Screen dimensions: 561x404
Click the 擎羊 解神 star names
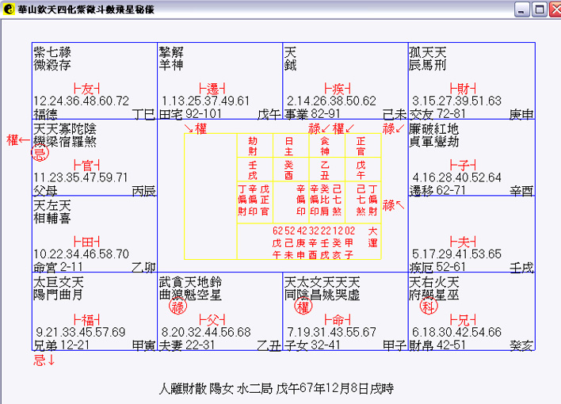pos(171,59)
